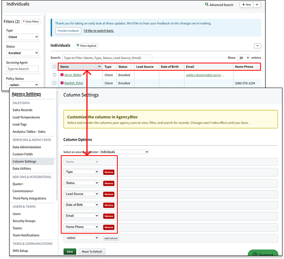Open SMS Setup settings
Image resolution: width=284 pixels, height=259 pixels.
pos(20,251)
